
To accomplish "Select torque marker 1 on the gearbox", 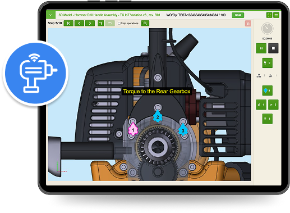I will (133, 129).
